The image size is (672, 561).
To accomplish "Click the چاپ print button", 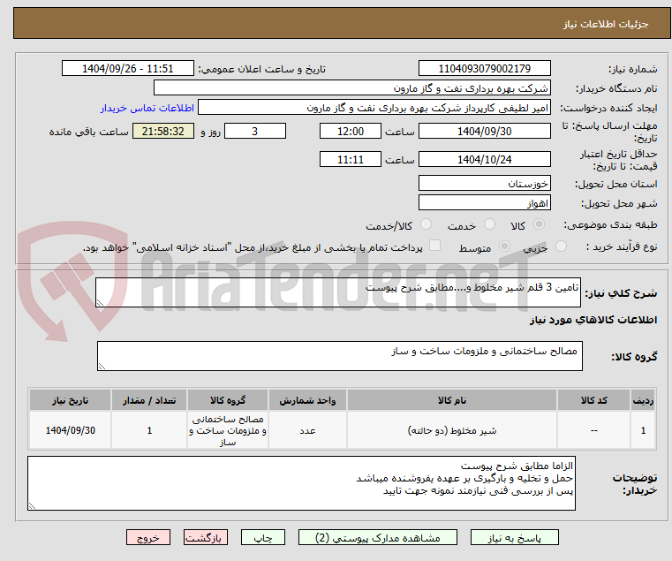I will point(263,537).
